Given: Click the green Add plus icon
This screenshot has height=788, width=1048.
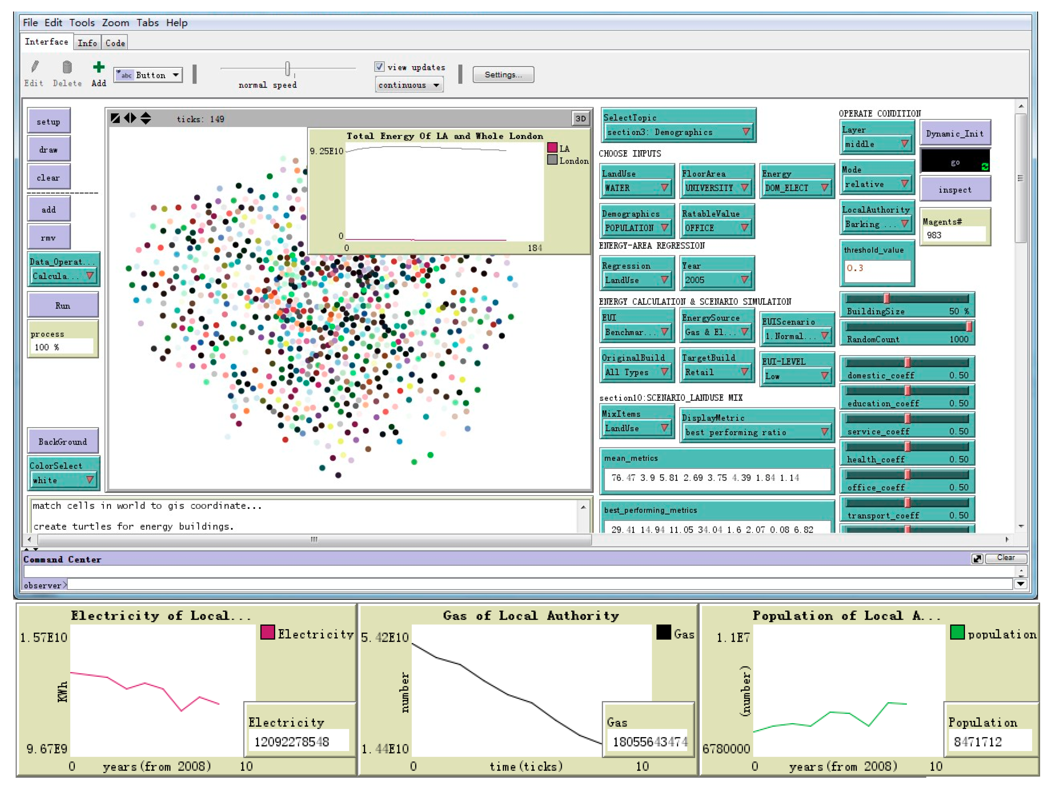Looking at the screenshot, I should (99, 68).
